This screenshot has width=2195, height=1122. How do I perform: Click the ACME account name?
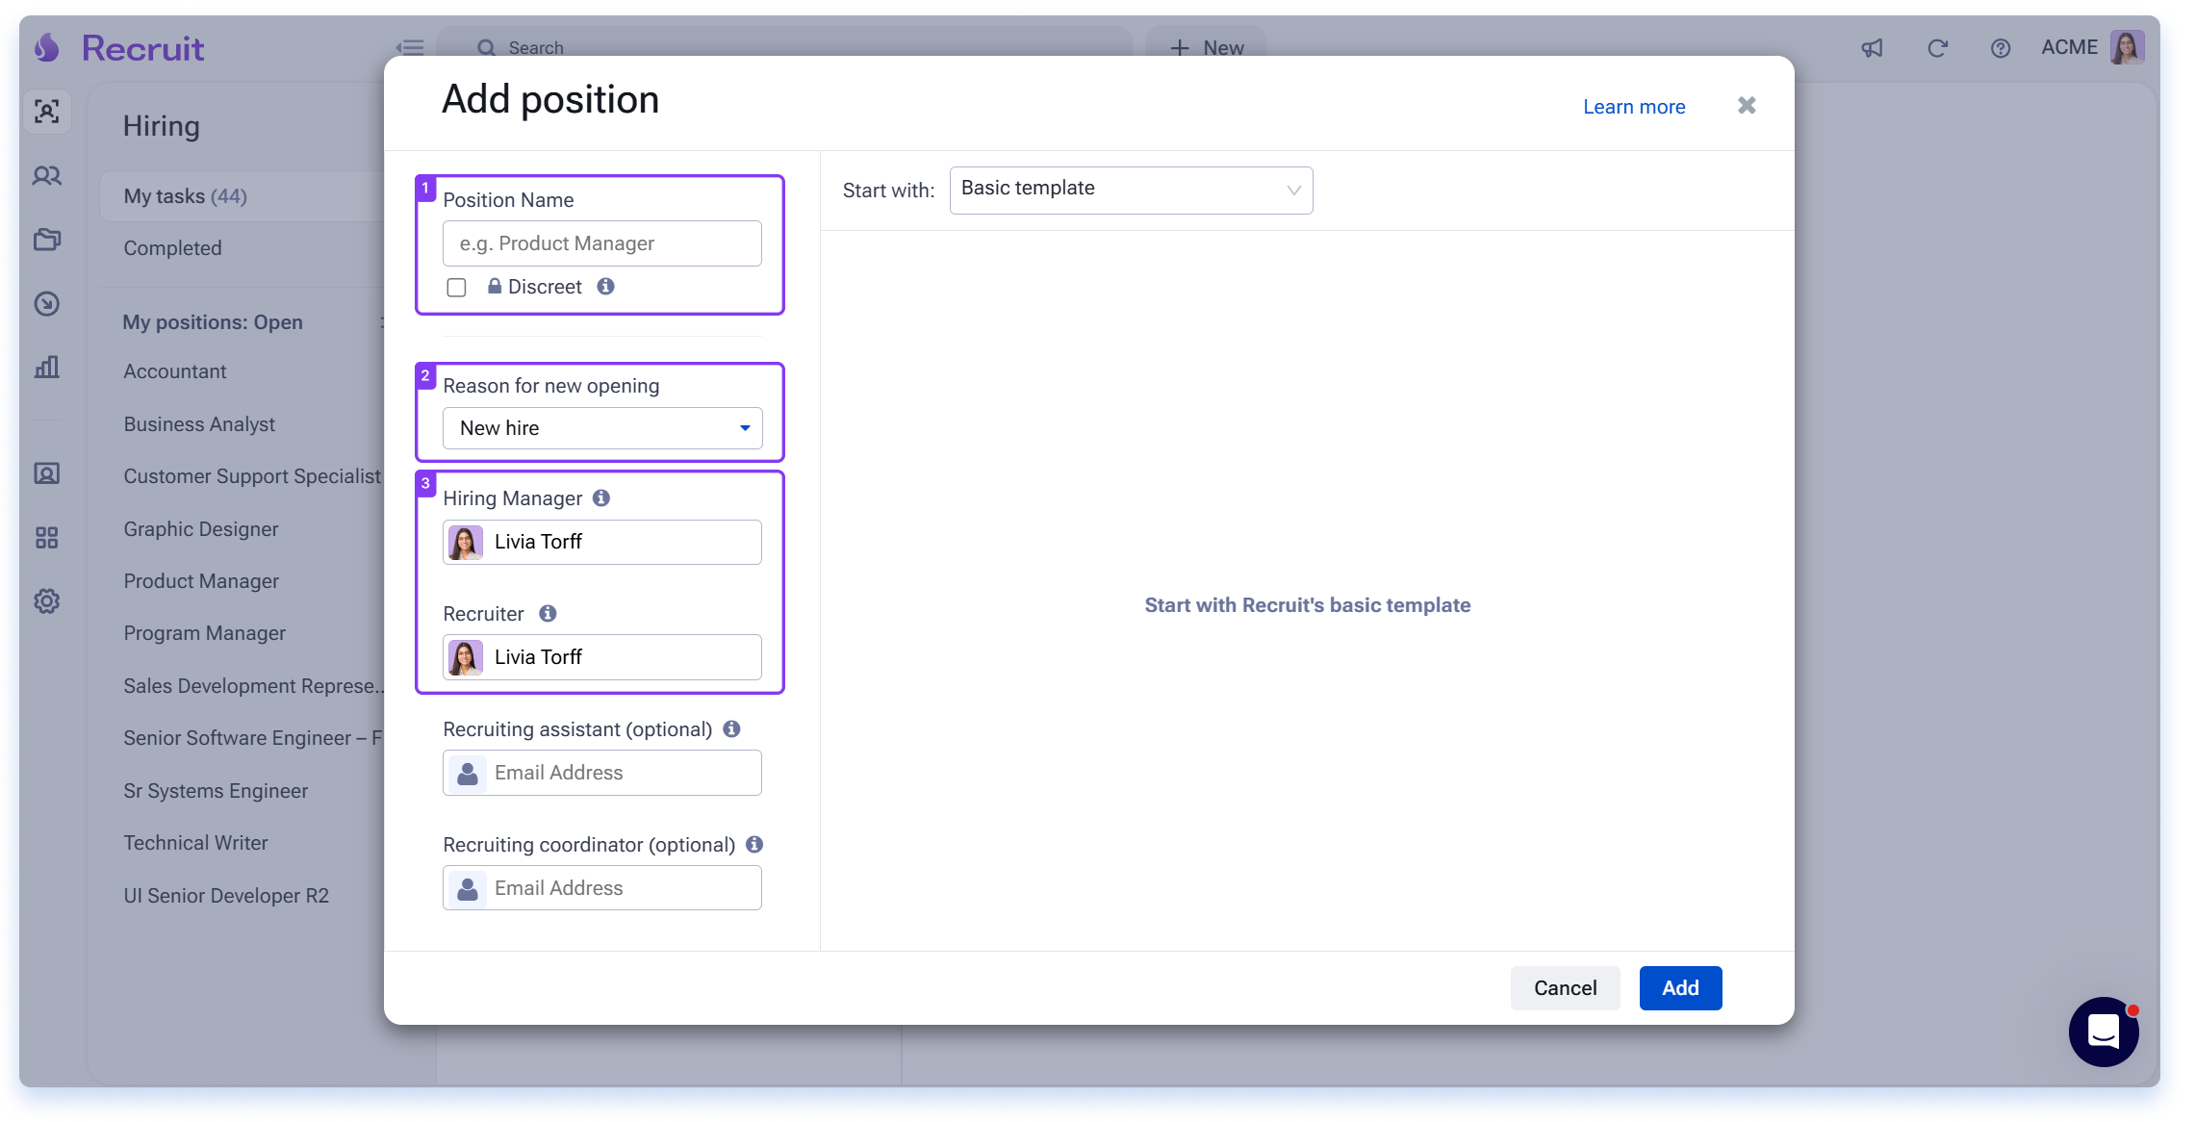(2069, 47)
